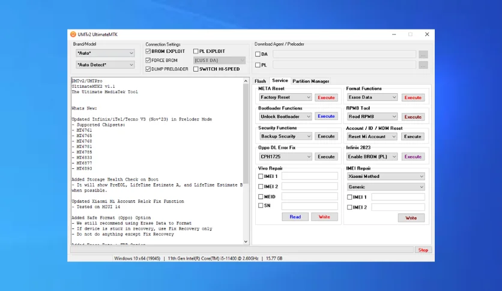The image size is (502, 291).
Task: Open Enable BROM (PL) dropdown
Action: pyautogui.click(x=372, y=157)
